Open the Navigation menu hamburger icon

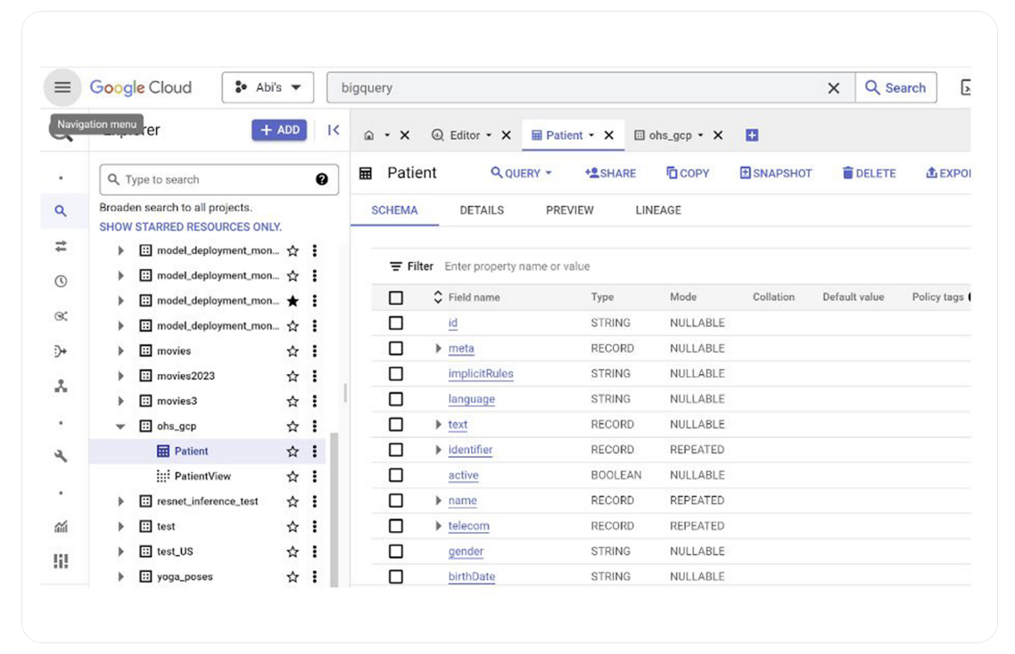62,87
